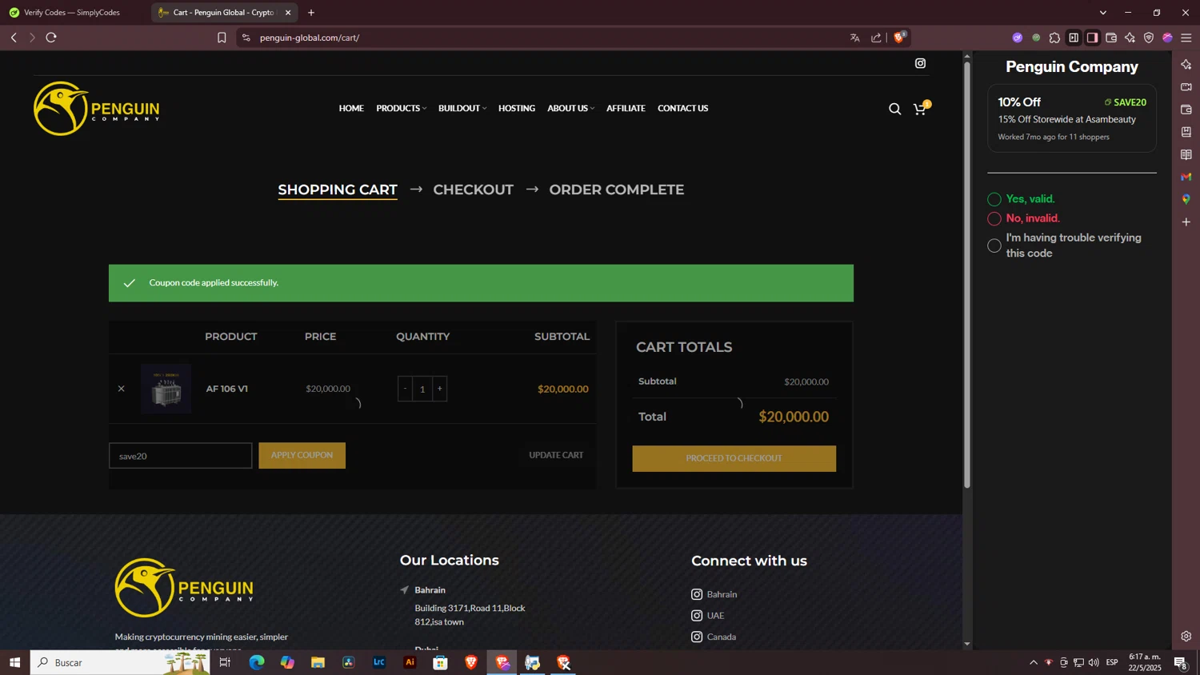Reload the page with the refresh icon

coord(51,38)
